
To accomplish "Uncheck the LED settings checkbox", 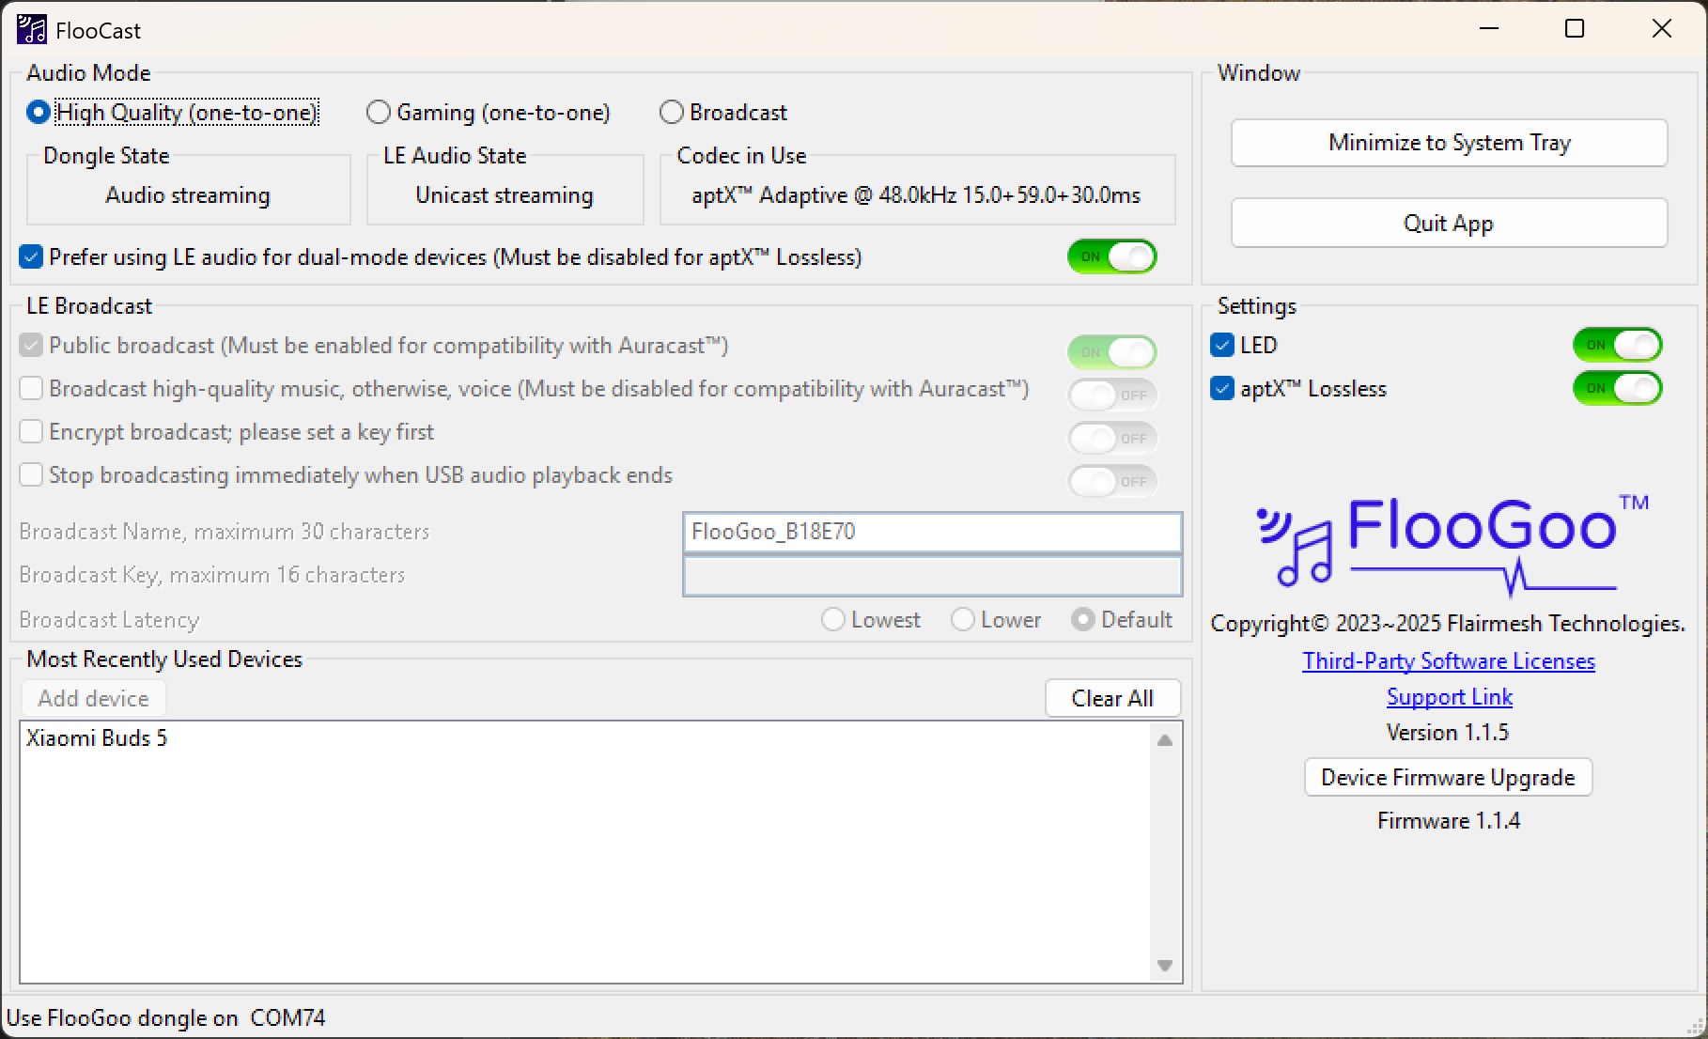I will pos(1222,345).
